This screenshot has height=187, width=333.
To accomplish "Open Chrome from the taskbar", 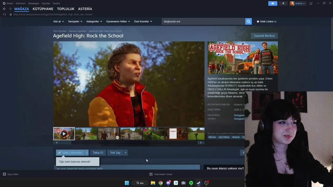I will click(x=161, y=183).
